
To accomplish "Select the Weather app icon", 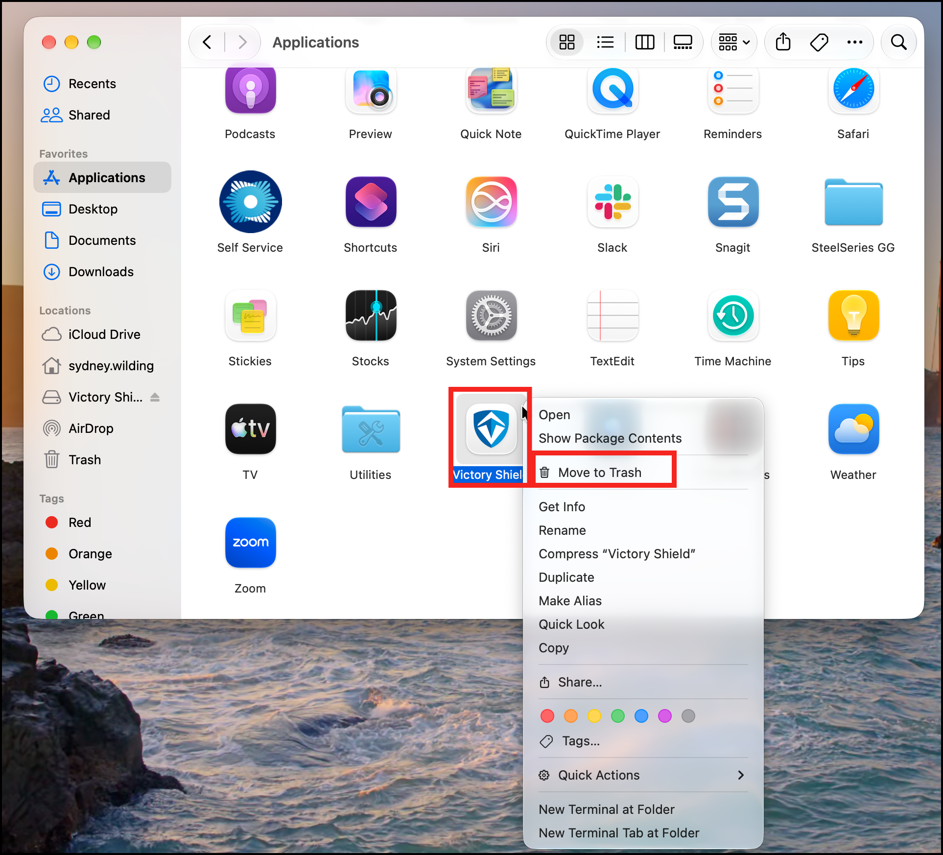I will click(853, 429).
